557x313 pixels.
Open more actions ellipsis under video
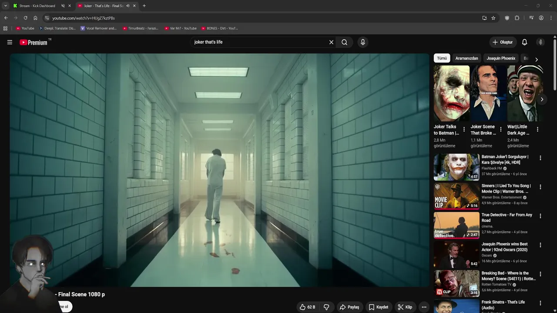(x=424, y=307)
